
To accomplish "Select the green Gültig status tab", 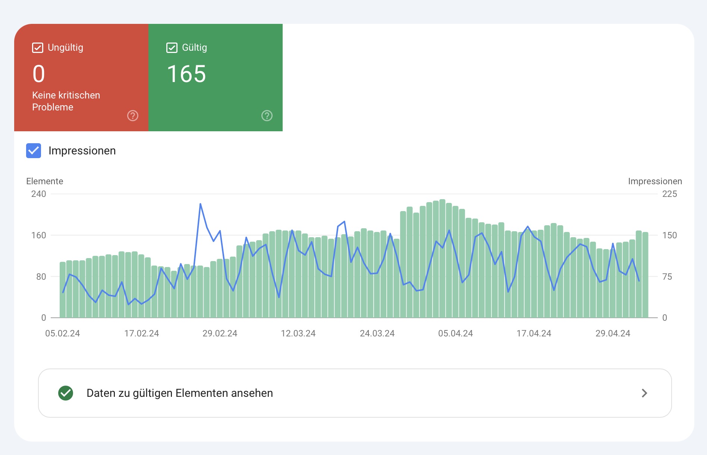I will (x=216, y=78).
